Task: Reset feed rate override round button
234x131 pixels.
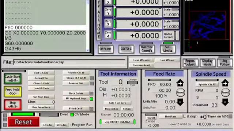Action: (180, 92)
